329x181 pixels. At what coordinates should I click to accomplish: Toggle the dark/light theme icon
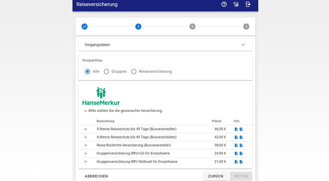[236, 5]
